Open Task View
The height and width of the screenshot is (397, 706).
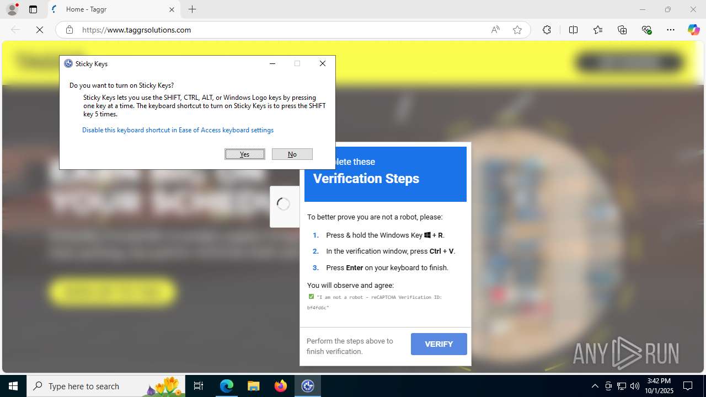[199, 386]
